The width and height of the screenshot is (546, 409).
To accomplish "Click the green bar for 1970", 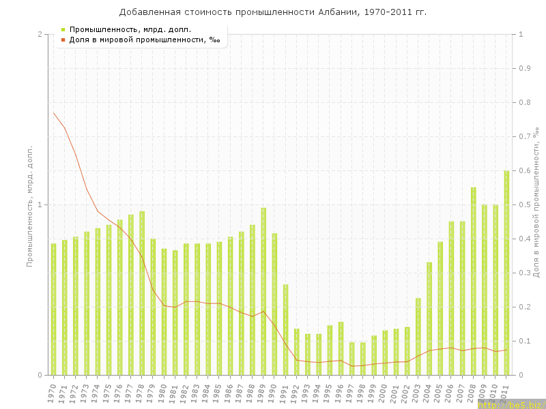I will [53, 309].
